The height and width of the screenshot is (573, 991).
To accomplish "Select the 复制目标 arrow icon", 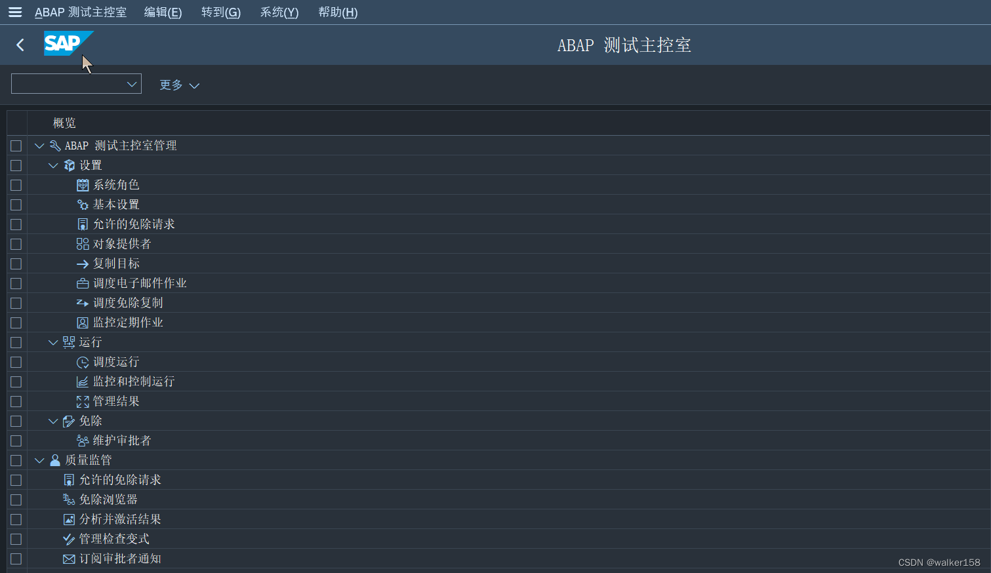I will click(x=83, y=263).
